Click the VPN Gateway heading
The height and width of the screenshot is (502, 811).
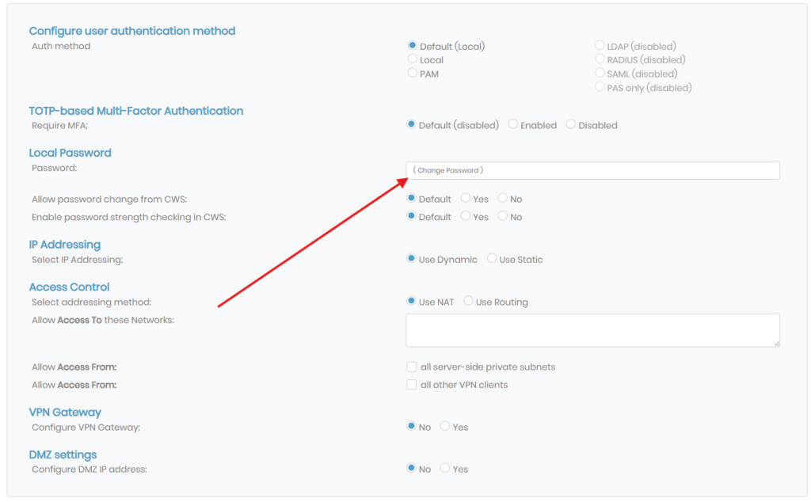[65, 412]
